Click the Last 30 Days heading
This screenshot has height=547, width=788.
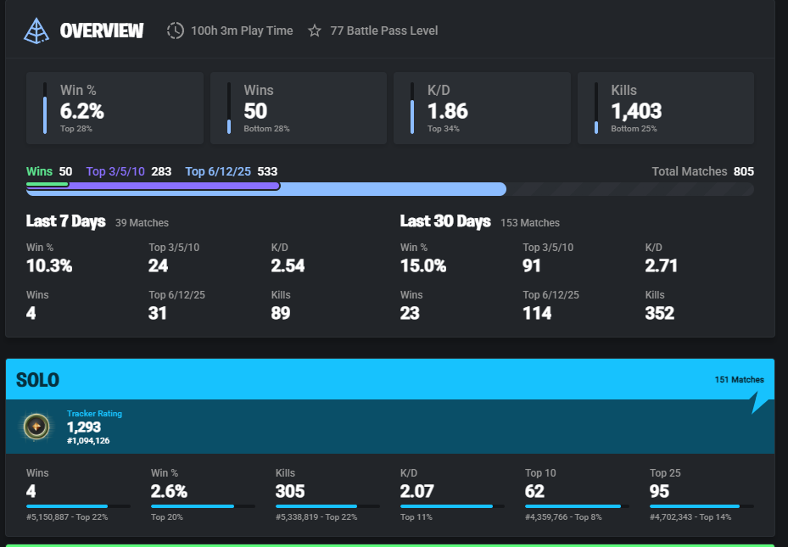point(445,221)
